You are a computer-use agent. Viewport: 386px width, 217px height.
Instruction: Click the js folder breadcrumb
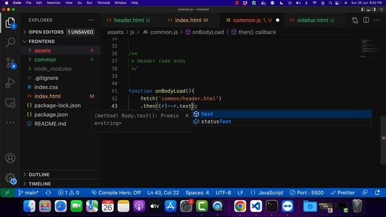pos(132,32)
